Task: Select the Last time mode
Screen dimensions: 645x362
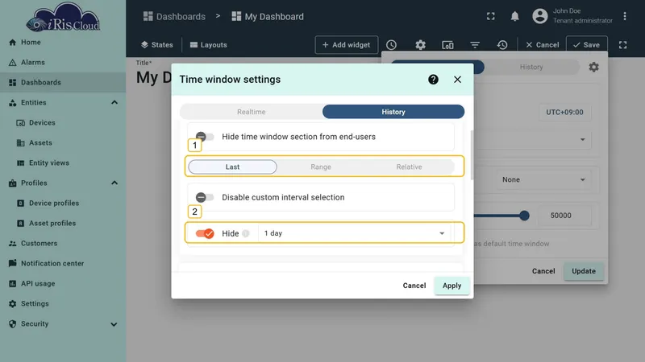Action: 232,167
